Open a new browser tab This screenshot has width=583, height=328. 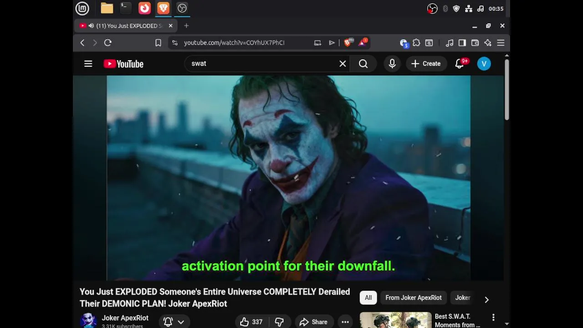point(186,26)
